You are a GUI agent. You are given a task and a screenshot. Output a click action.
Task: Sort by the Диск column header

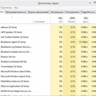pos(82,20)
